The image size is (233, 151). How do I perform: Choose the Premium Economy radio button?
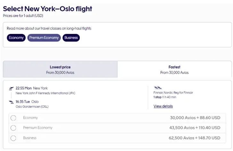13,128
